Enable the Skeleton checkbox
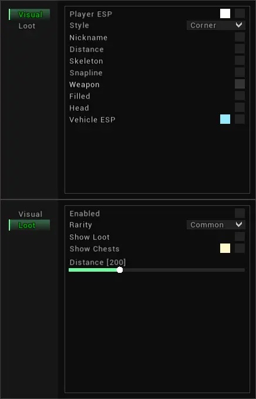Image resolution: width=256 pixels, height=399 pixels. pyautogui.click(x=240, y=60)
